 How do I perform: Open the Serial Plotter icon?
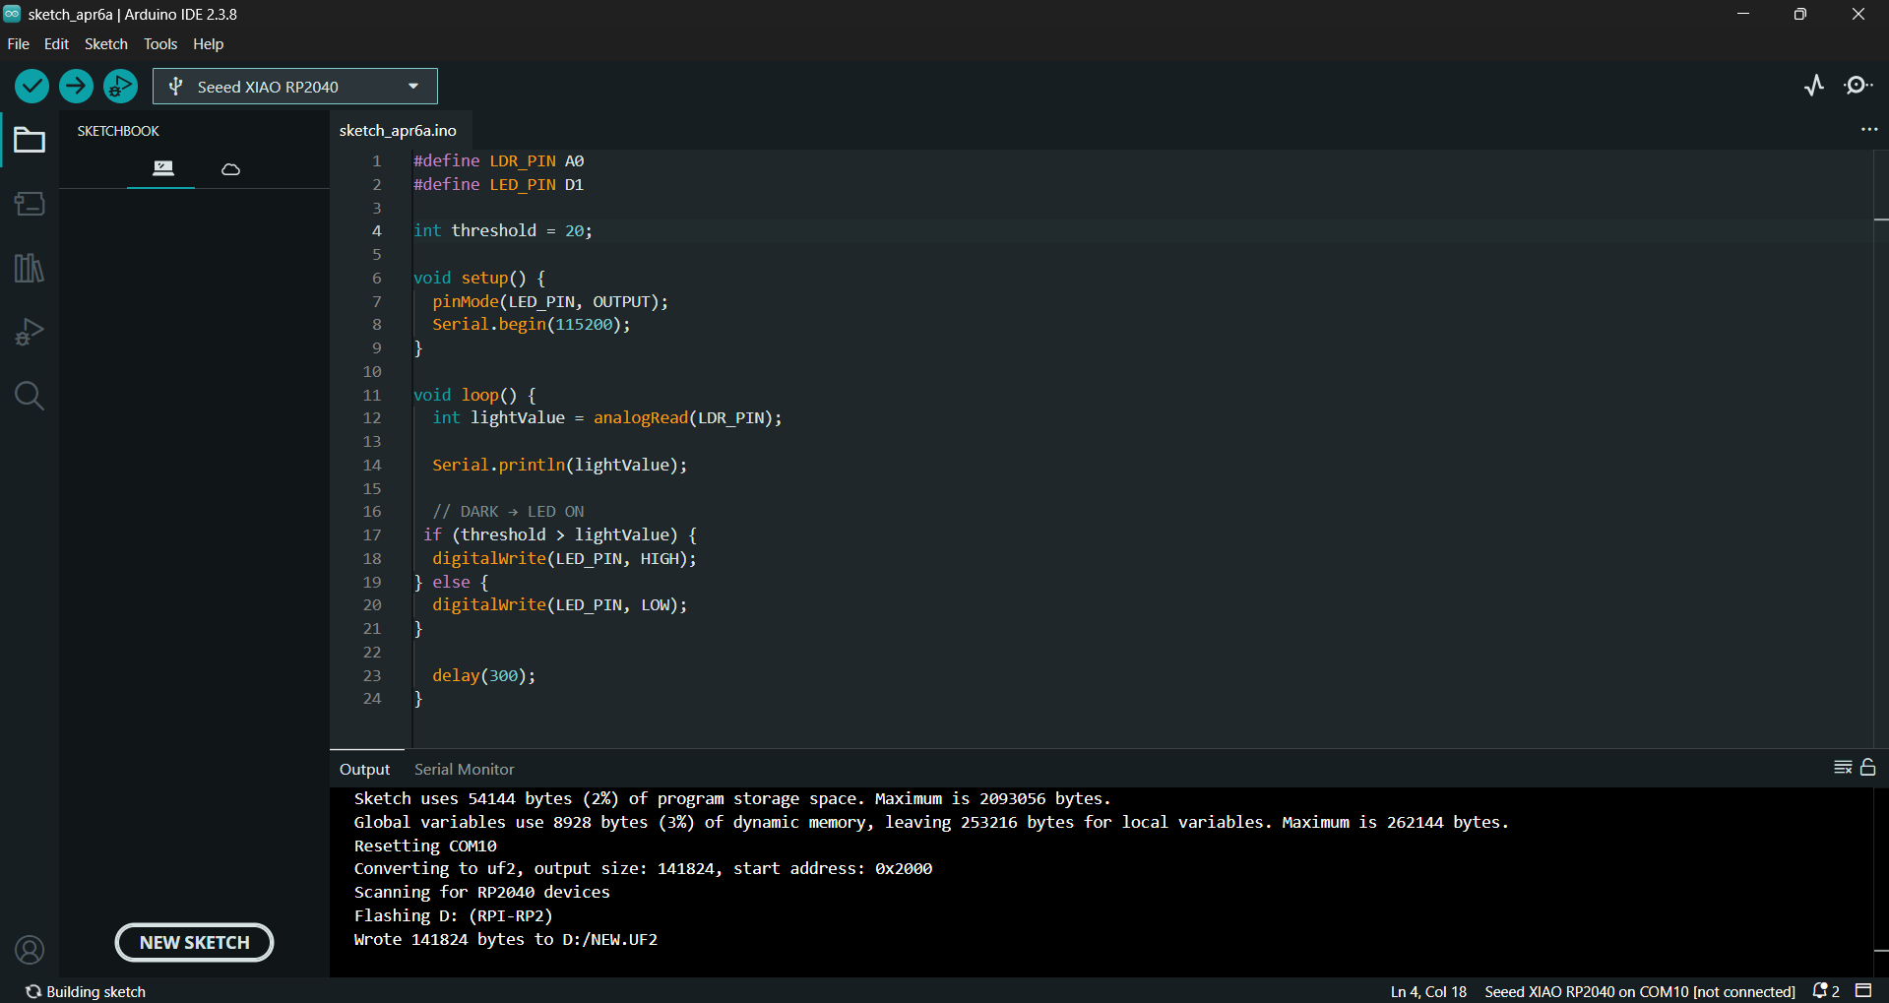[1813, 86]
